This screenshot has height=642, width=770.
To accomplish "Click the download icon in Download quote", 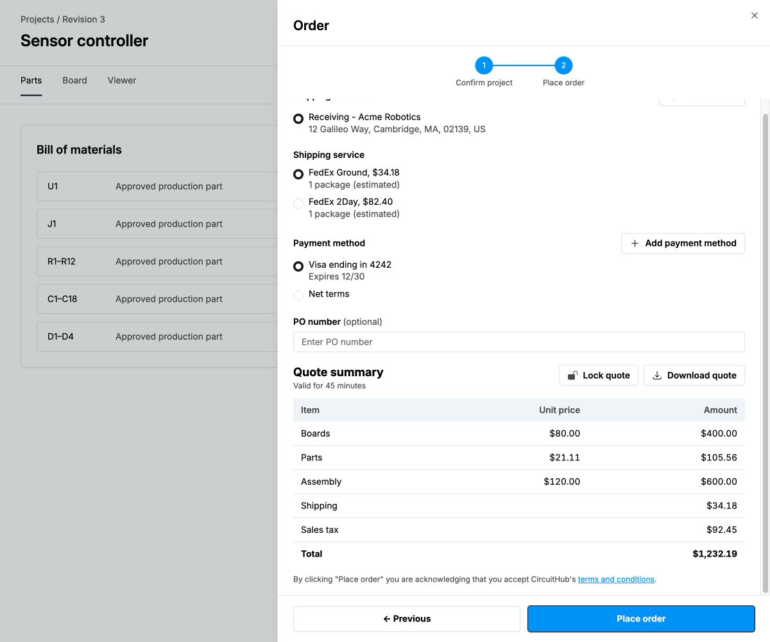I will pos(657,376).
